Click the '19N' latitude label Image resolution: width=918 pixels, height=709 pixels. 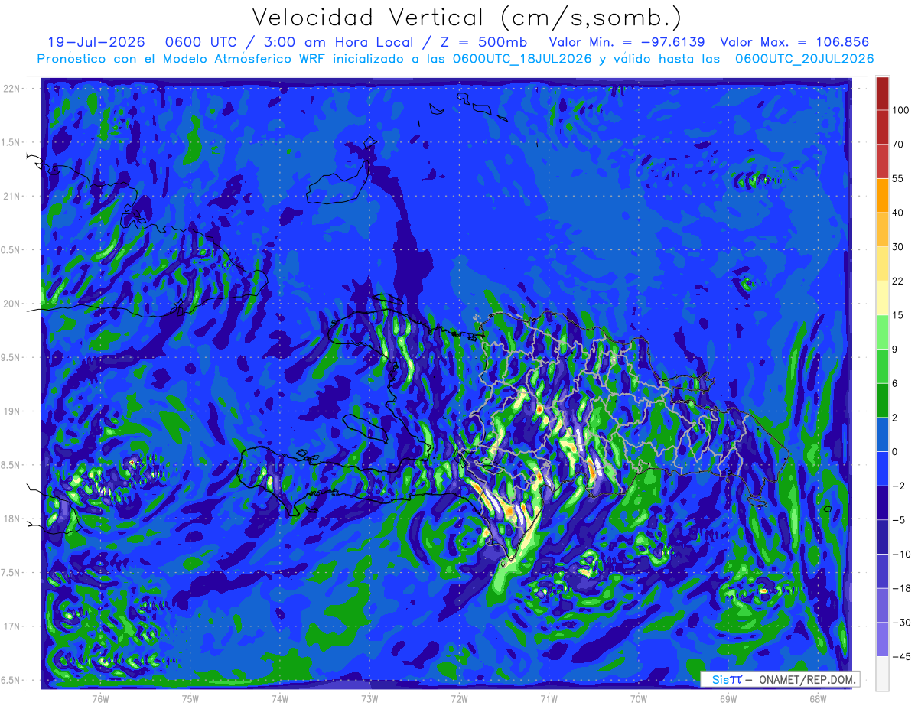coord(13,411)
